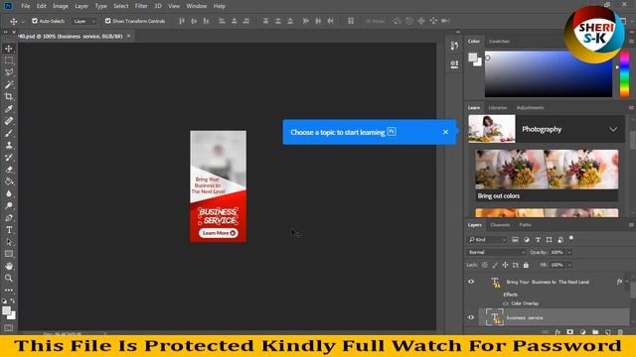The width and height of the screenshot is (636, 357).
Task: Open the Learn panel menu
Action: 631,108
